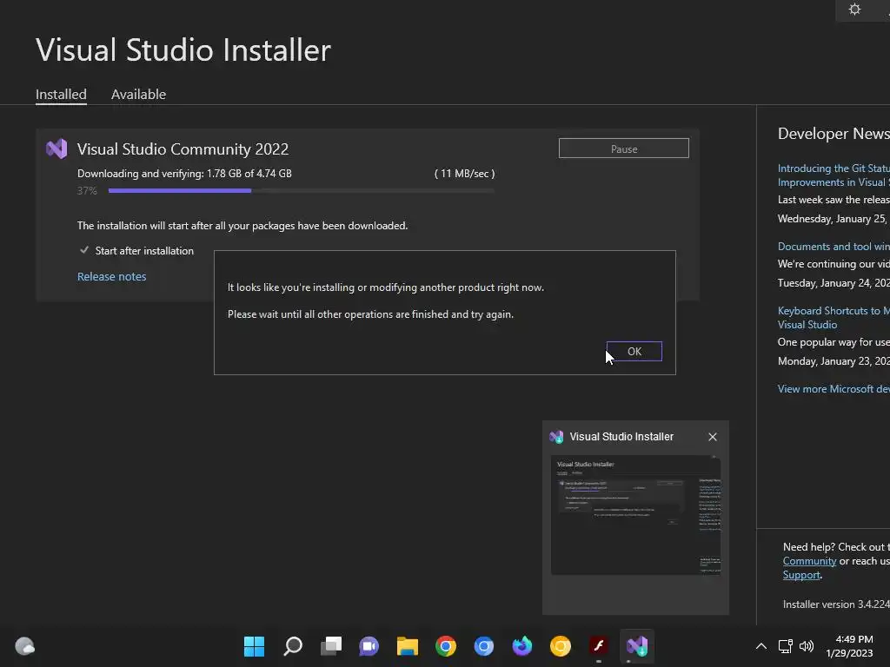This screenshot has height=667, width=890.
Task: Launch the Teams Chat taskbar icon
Action: click(369, 646)
